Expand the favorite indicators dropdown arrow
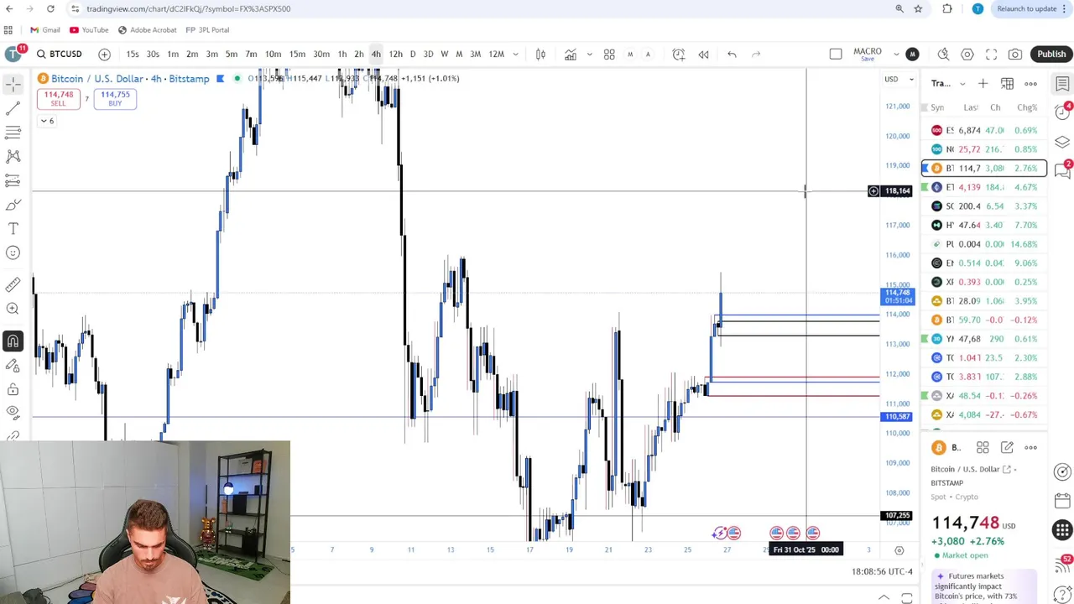1074x604 pixels. (589, 55)
